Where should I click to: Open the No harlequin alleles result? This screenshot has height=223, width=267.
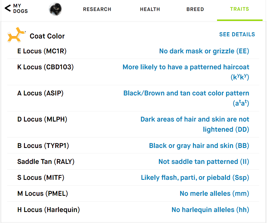pos(210,210)
